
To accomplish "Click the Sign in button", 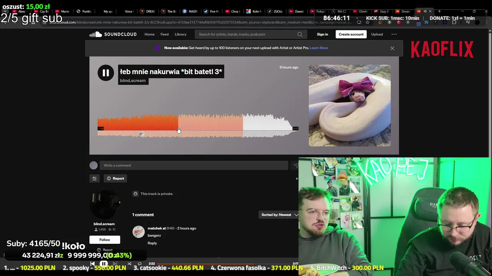I will coord(322,34).
